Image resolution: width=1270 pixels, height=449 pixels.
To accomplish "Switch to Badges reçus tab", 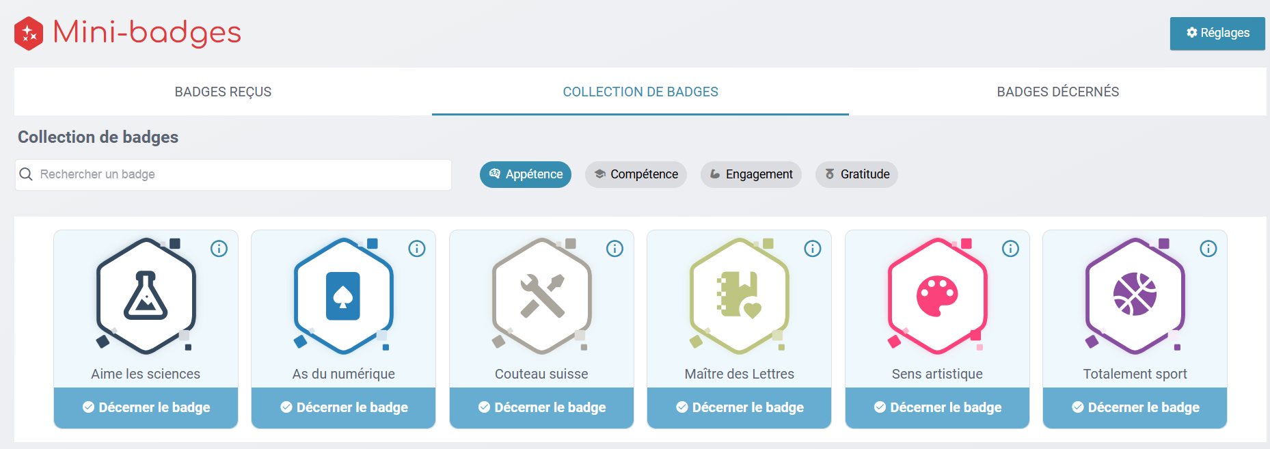I will coord(223,92).
